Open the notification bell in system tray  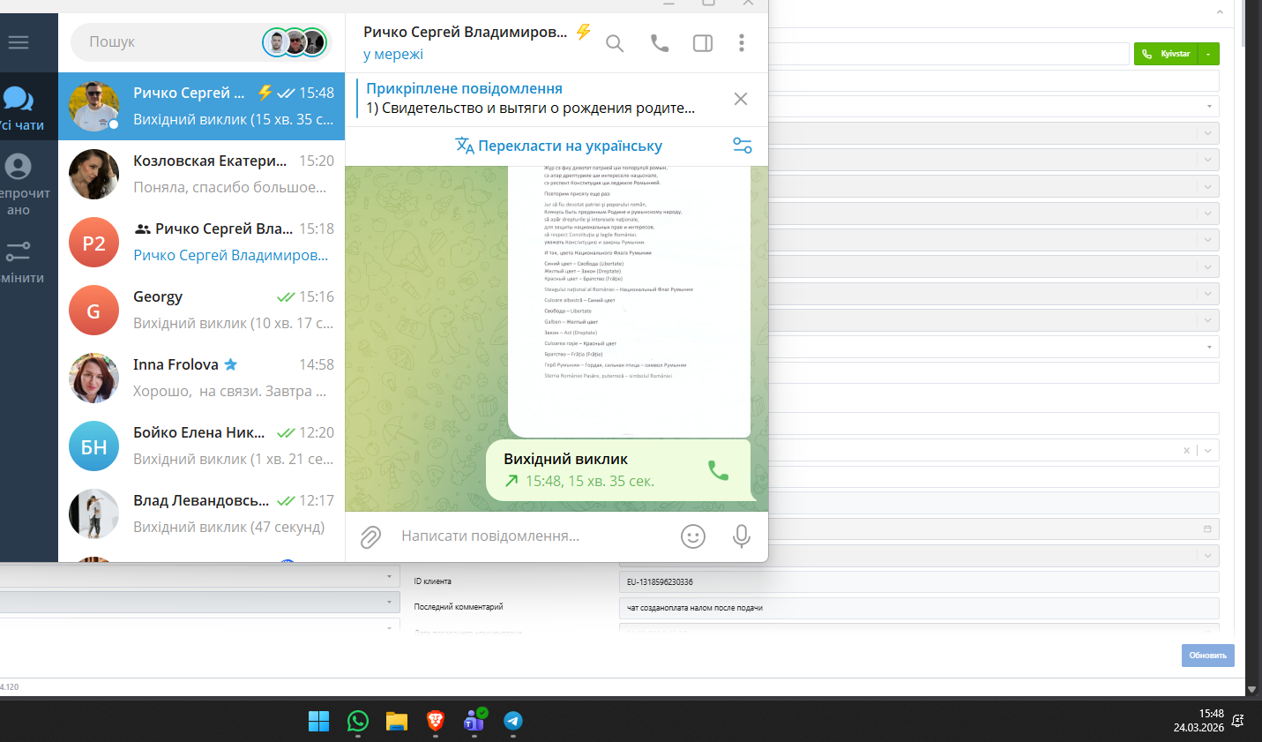[1237, 721]
